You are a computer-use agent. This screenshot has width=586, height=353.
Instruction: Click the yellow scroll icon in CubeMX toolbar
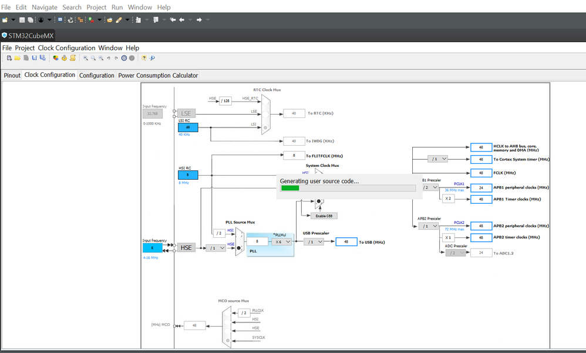point(73,58)
